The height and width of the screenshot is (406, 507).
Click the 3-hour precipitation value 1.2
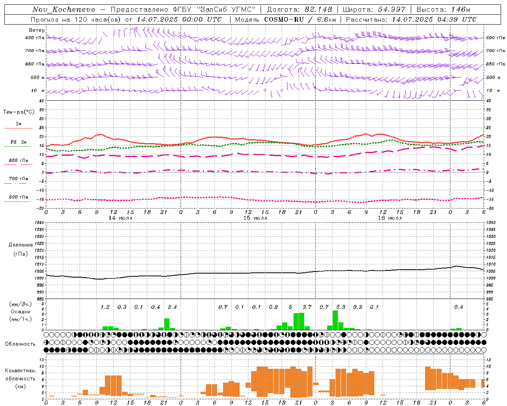coord(105,307)
